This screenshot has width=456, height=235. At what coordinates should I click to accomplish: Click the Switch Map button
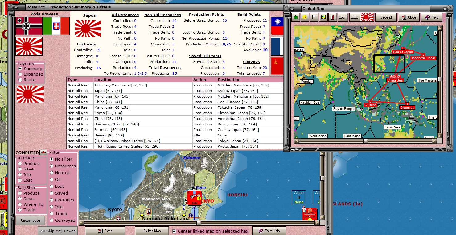coord(152,231)
